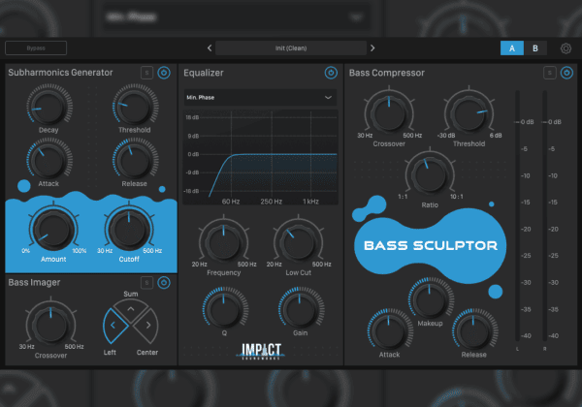Click the Subharmonics Threshold knob

(x=135, y=106)
